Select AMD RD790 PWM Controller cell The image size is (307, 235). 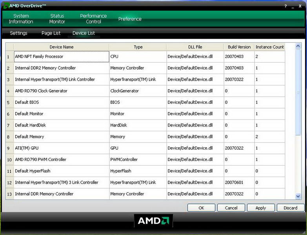pyautogui.click(x=62, y=159)
